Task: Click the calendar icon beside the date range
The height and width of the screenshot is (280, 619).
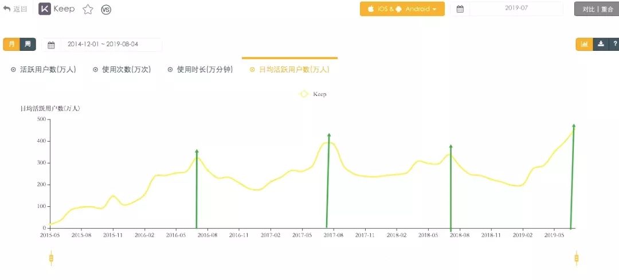Action: pyautogui.click(x=51, y=45)
